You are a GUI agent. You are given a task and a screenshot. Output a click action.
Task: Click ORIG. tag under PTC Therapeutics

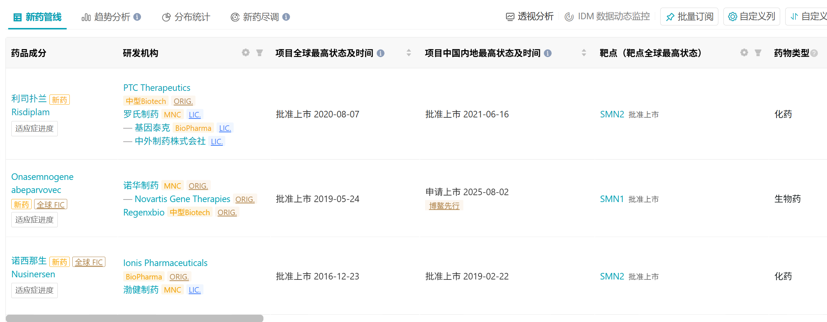(183, 101)
